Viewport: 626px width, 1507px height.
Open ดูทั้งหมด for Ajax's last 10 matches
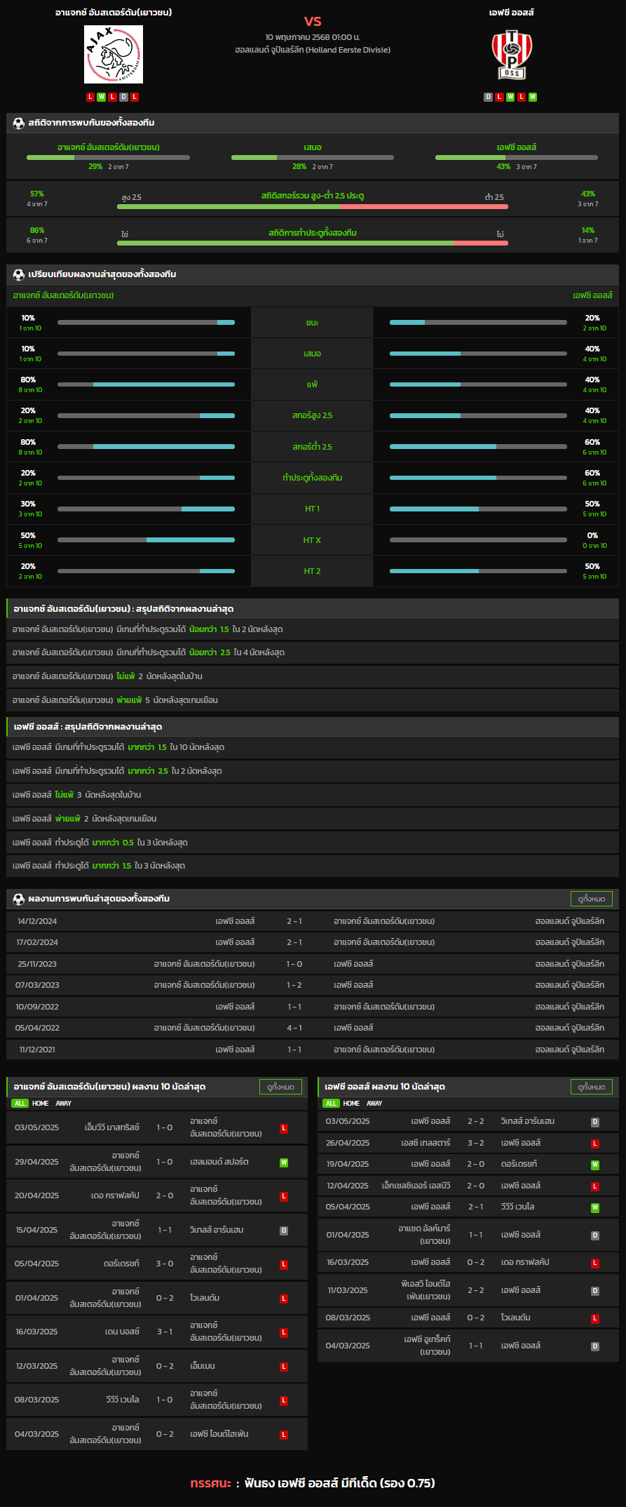[280, 1087]
